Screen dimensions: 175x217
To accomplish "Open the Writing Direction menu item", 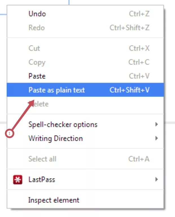I will coord(56,139).
